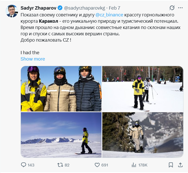
Task: Click the blue verified badge
Action: click(60, 8)
